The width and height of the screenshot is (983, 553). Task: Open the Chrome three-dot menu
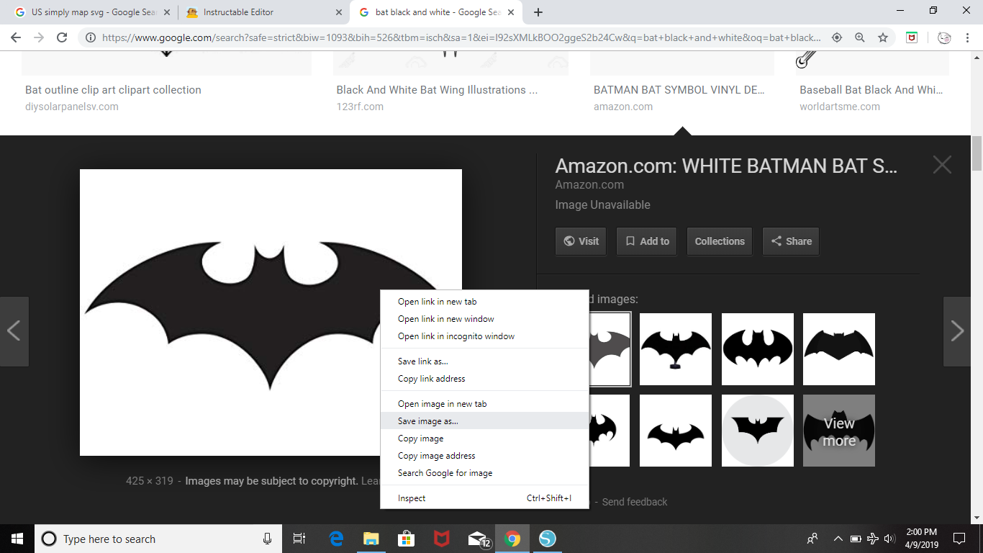969,37
